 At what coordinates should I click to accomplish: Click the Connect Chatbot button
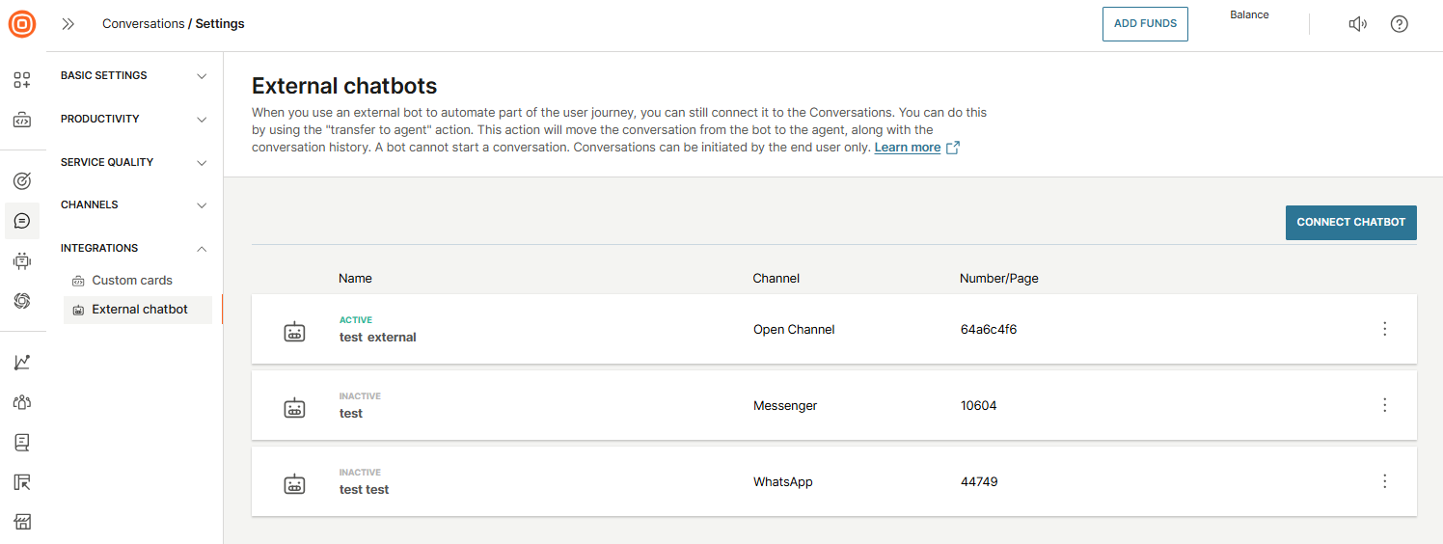[x=1350, y=222]
